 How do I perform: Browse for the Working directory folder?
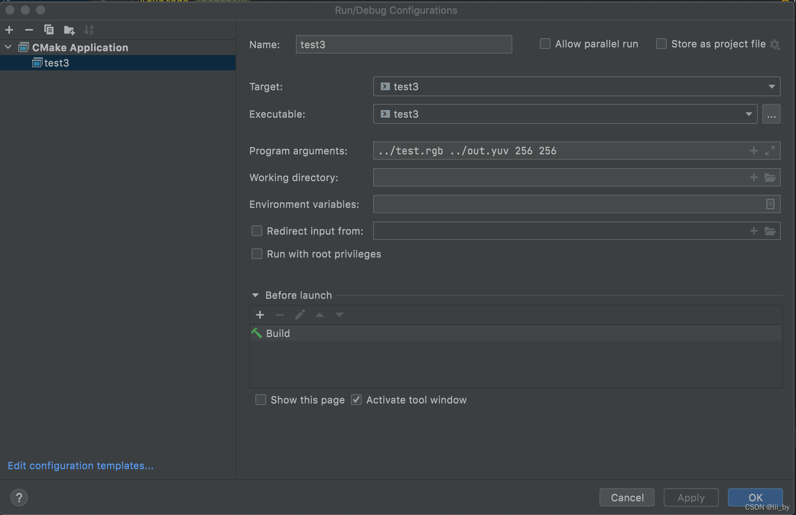pos(770,178)
